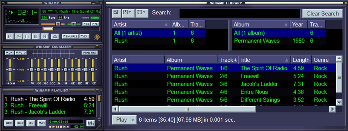Image resolution: width=348 pixels, height=131 pixels.
Task: Sort track list by Title column
Action: point(265,60)
